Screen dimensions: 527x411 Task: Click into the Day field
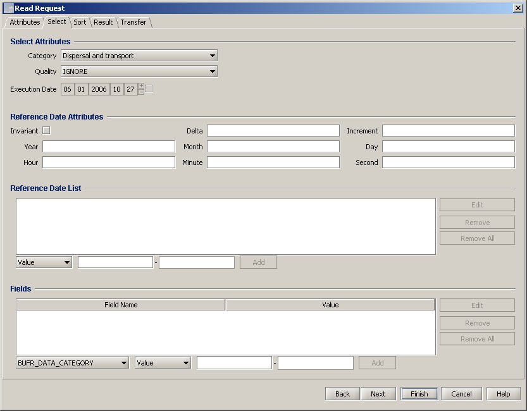(x=449, y=147)
